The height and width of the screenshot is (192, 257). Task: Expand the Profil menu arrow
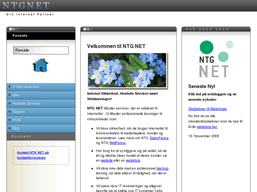pyautogui.click(x=10, y=120)
